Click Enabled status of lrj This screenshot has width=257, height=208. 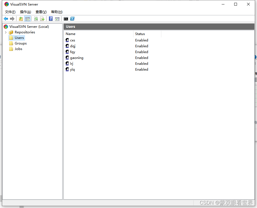142,64
